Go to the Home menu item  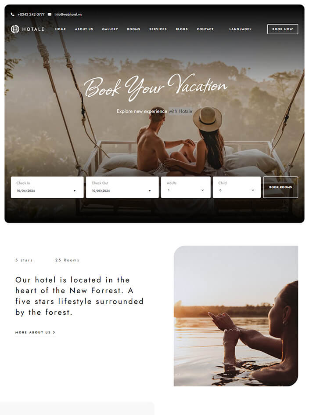[x=61, y=29]
